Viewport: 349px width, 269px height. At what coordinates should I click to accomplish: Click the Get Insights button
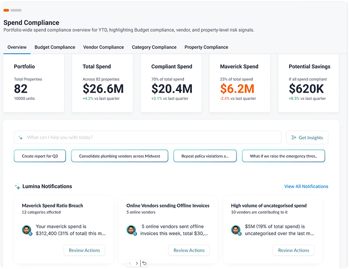tap(307, 138)
